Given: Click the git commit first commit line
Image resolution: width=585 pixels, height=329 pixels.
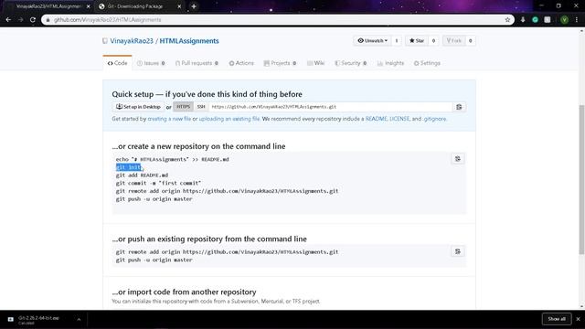Looking at the screenshot, I should pos(158,183).
